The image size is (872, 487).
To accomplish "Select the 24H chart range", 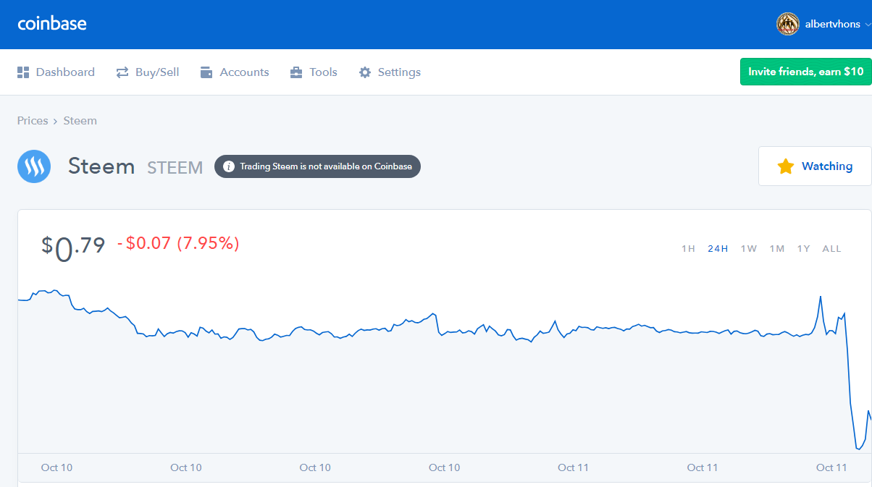I will (x=718, y=249).
